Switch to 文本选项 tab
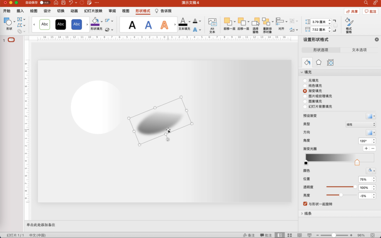This screenshot has width=381, height=238. click(x=359, y=50)
